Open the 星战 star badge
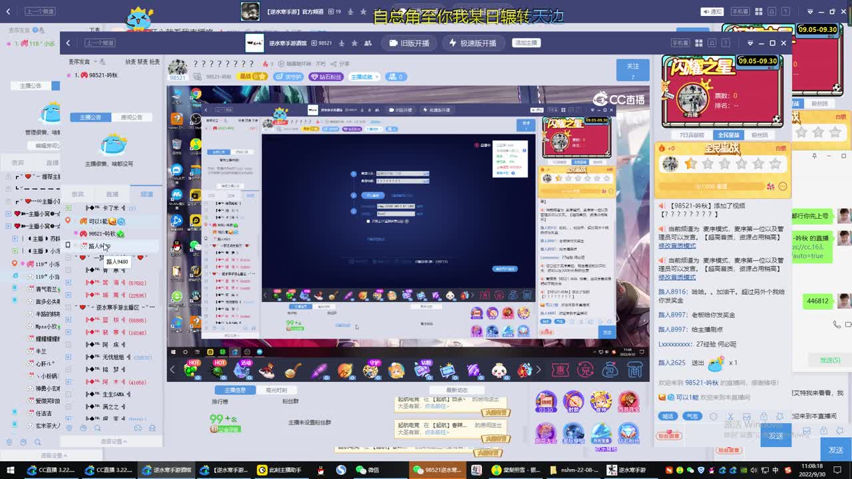 coord(253,77)
